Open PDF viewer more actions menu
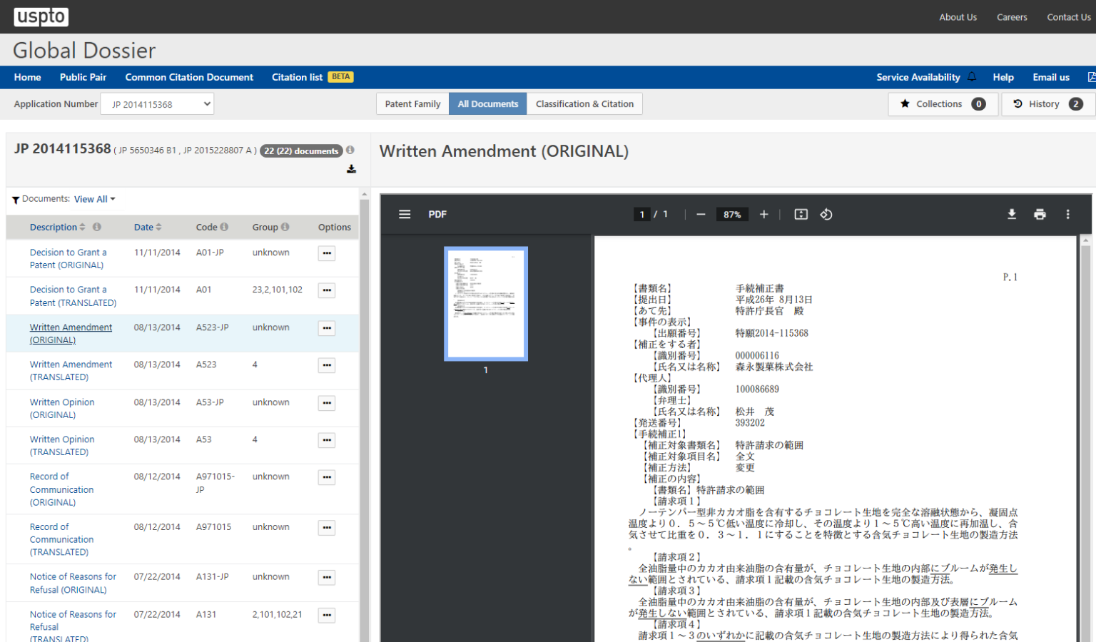Screen dimensions: 1096x642 point(1067,214)
